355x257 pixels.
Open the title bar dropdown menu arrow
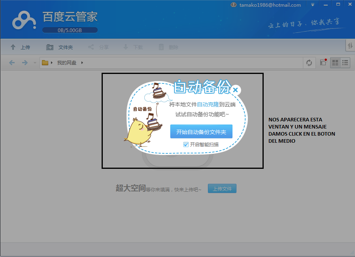tap(313, 5)
